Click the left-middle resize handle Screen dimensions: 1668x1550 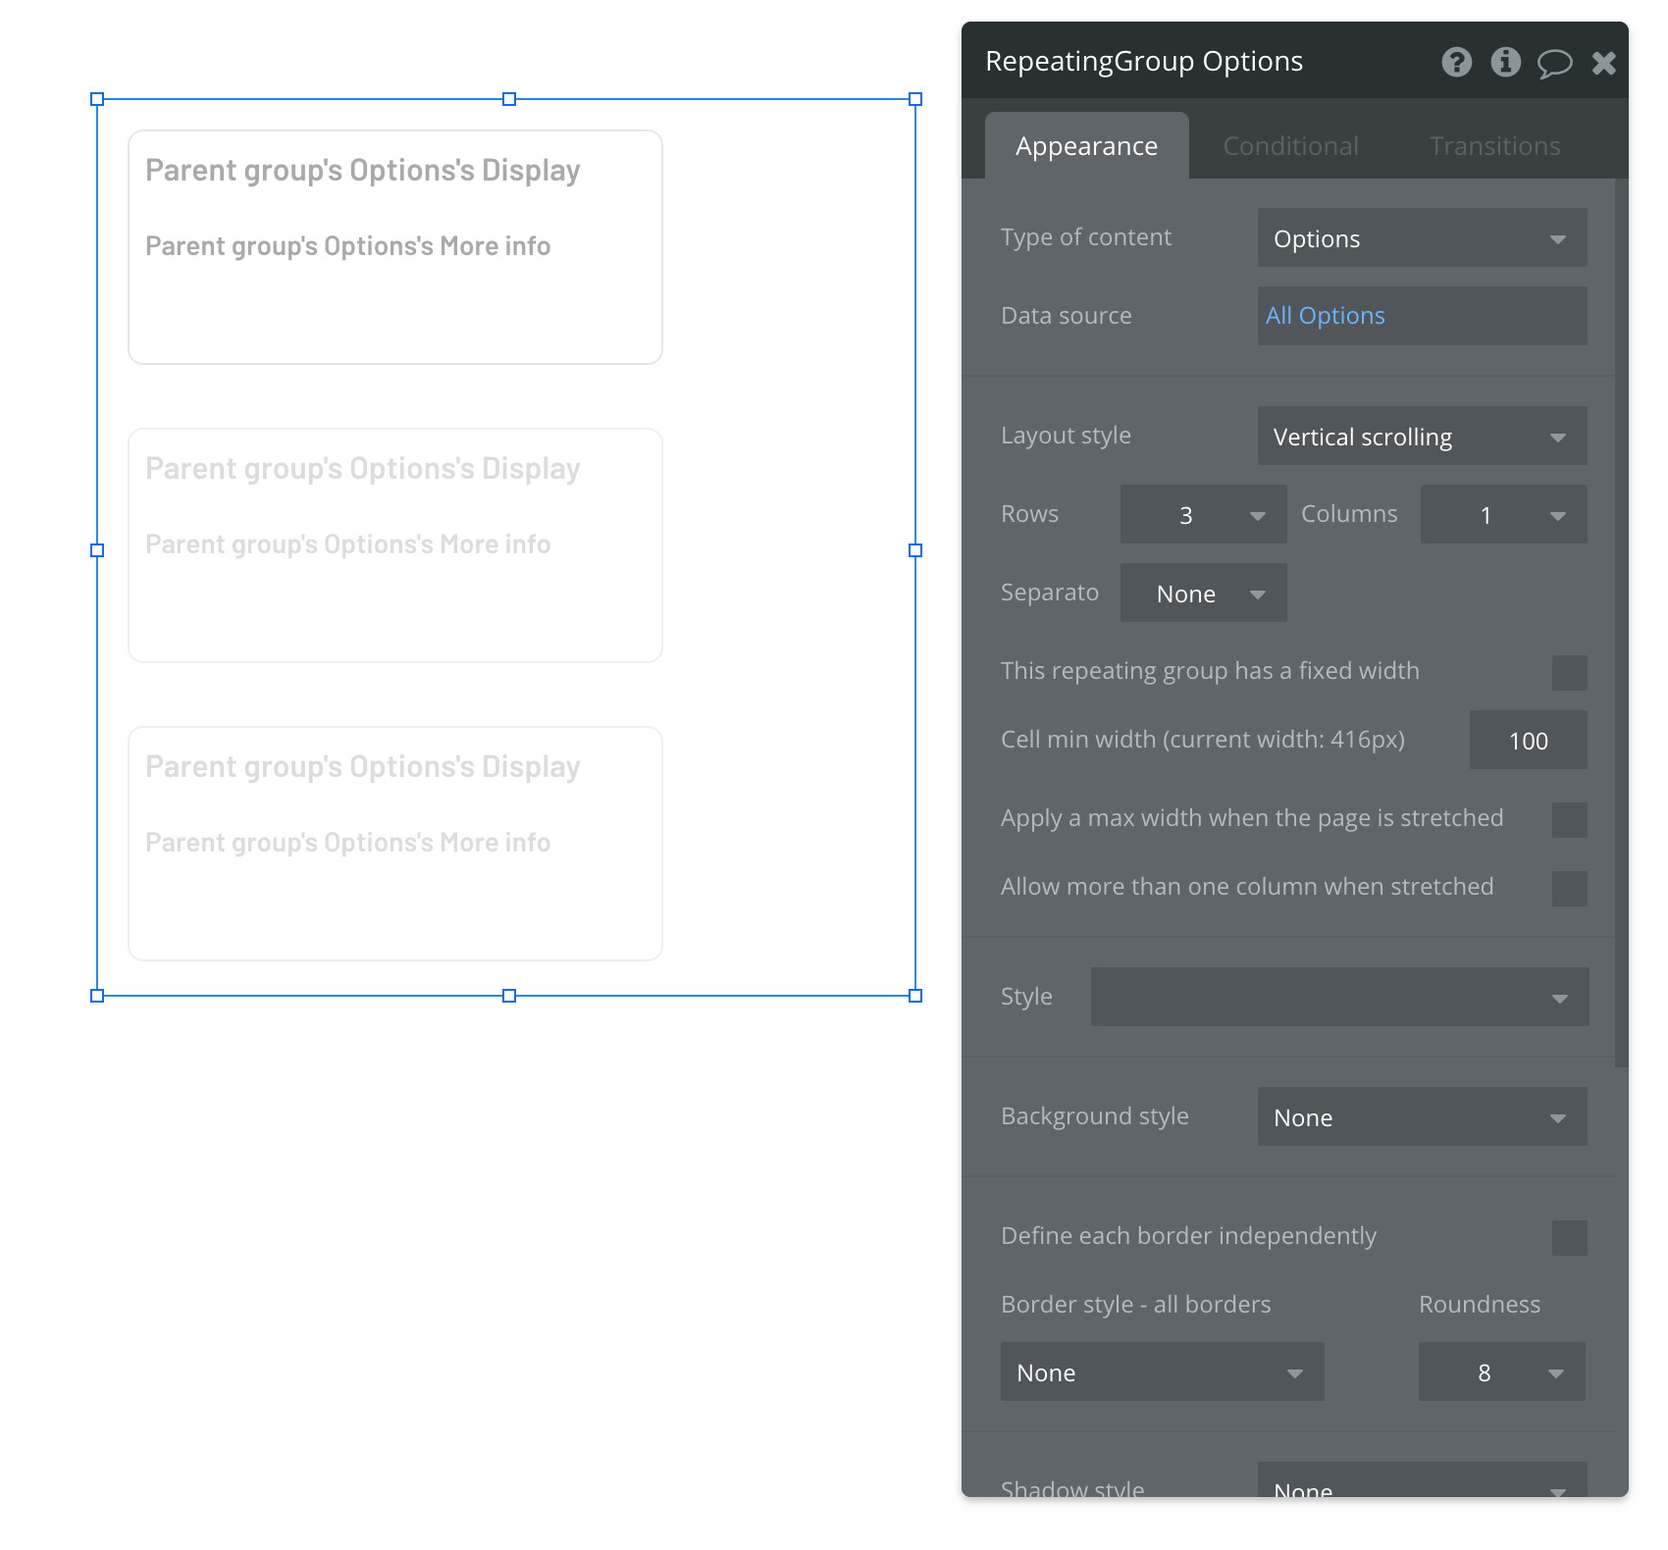[x=97, y=550]
